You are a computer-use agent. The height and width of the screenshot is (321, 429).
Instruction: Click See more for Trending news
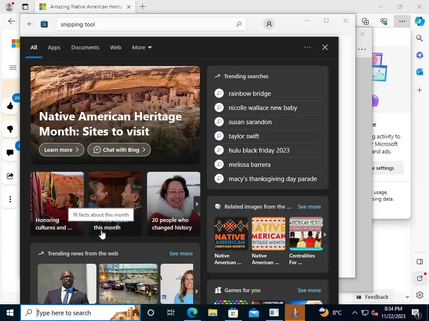pos(181,253)
